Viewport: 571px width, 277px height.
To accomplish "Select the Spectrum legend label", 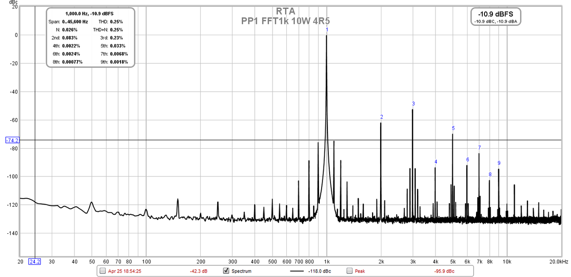I will pyautogui.click(x=241, y=271).
